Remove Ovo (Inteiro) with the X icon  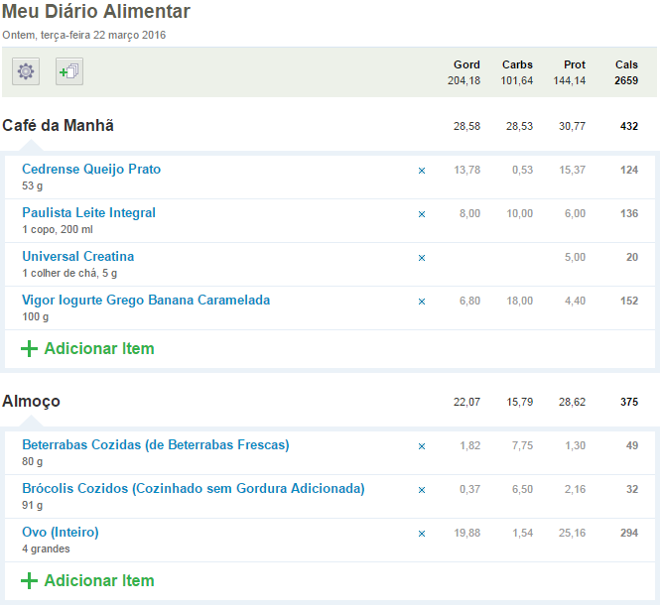(x=422, y=534)
